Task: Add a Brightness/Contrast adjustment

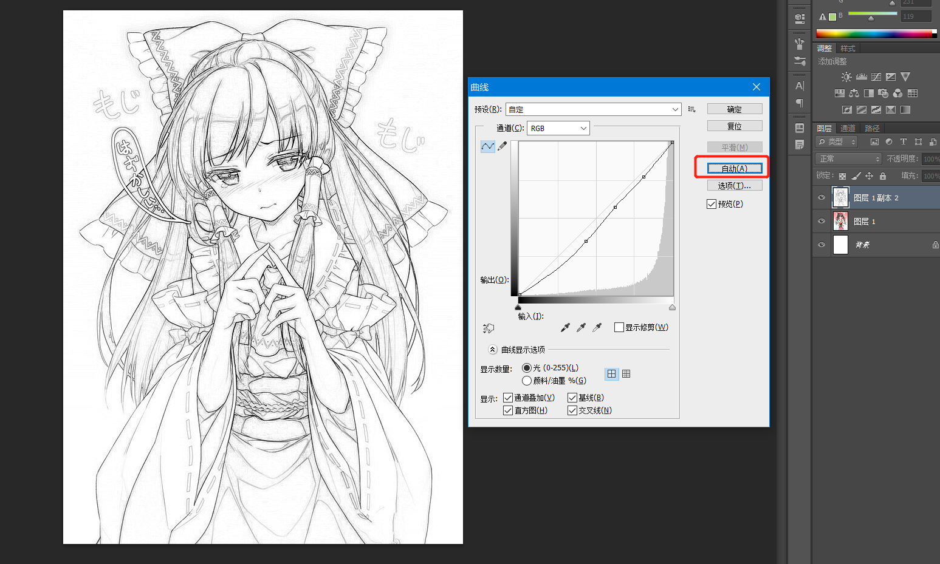Action: (x=846, y=76)
